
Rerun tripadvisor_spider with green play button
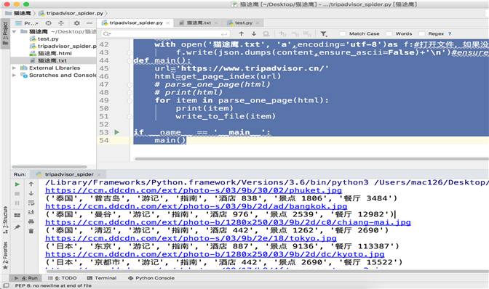(x=17, y=184)
